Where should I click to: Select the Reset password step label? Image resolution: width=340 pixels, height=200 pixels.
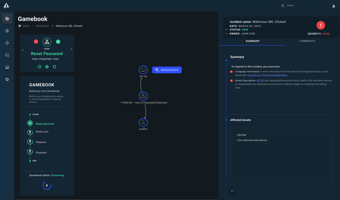tap(45, 124)
